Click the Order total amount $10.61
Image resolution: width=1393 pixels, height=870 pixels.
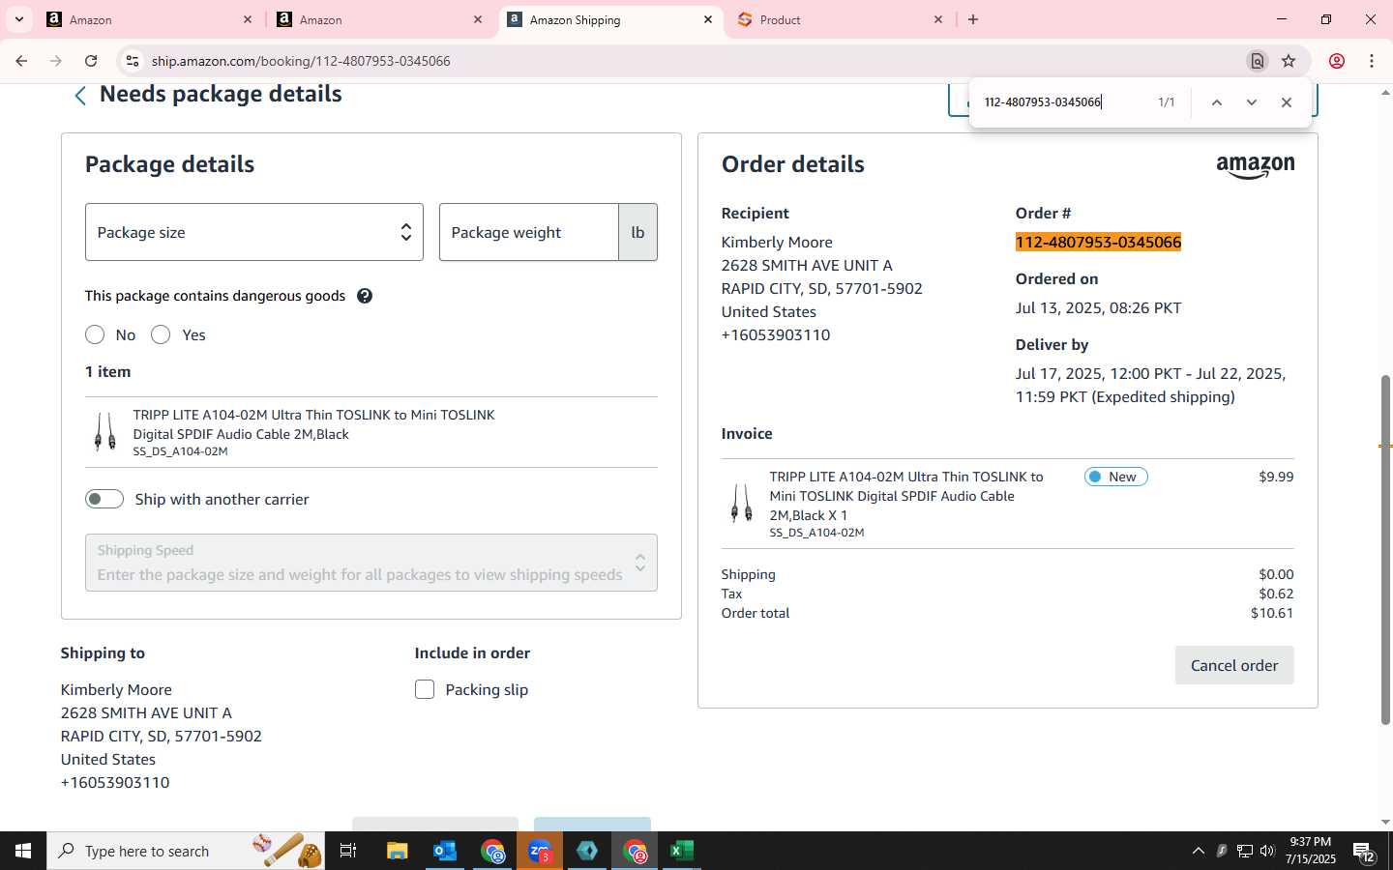point(1272,613)
